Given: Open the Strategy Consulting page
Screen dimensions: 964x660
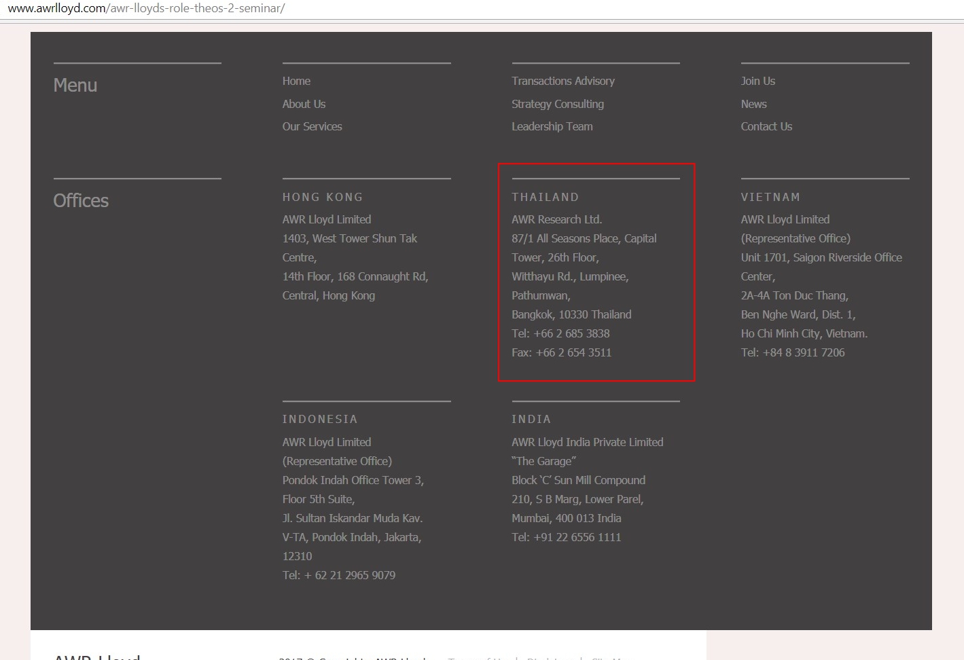Looking at the screenshot, I should coord(557,104).
